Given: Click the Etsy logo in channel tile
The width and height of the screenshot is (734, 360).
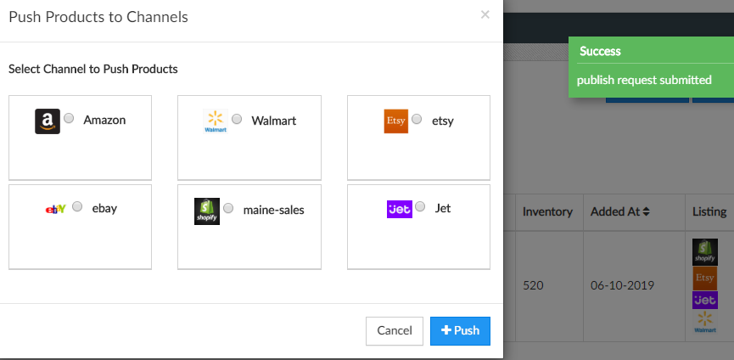Looking at the screenshot, I should point(395,121).
